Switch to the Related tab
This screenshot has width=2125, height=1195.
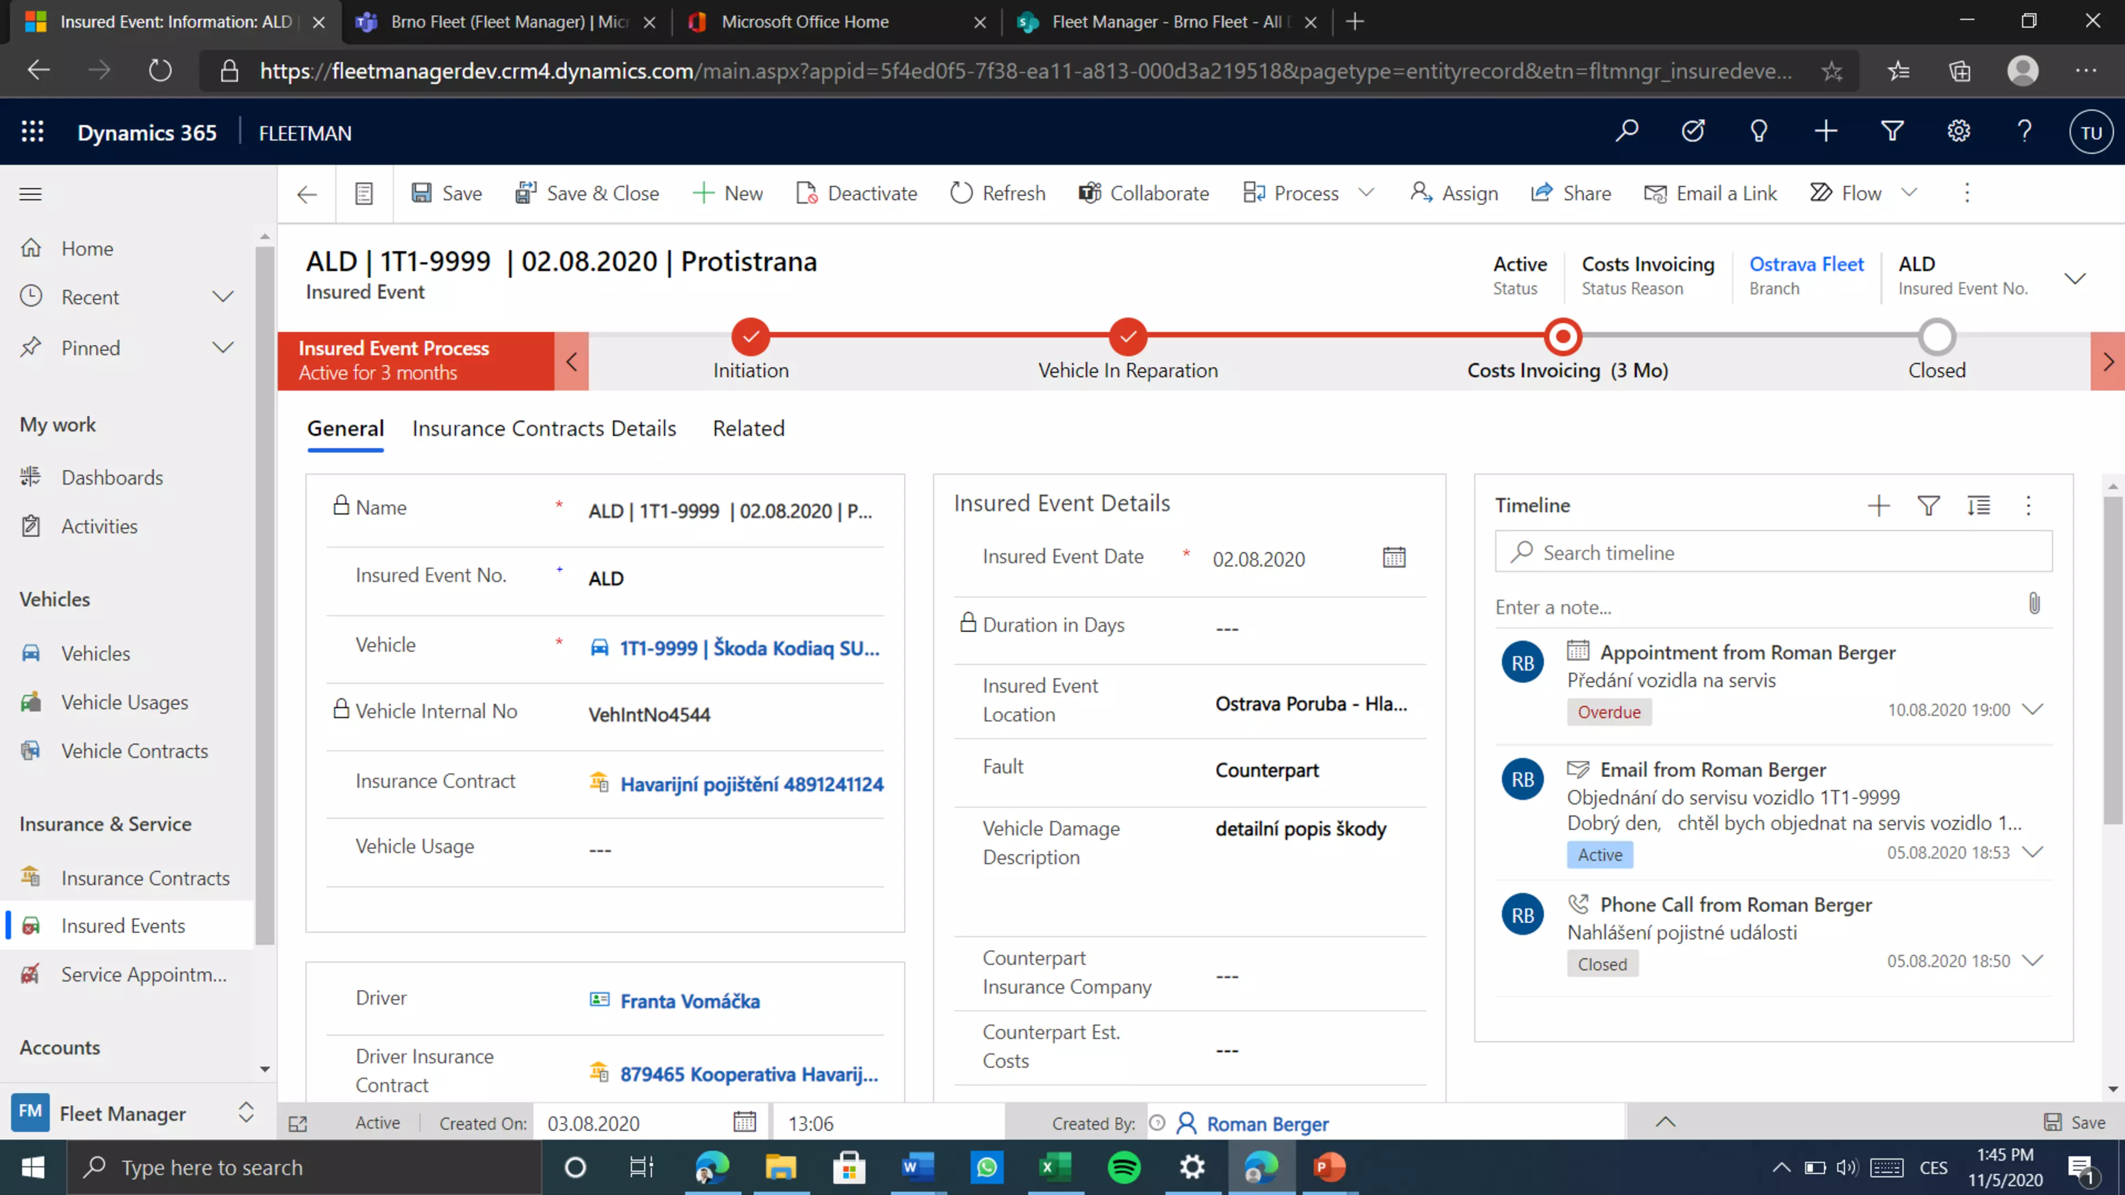tap(748, 429)
